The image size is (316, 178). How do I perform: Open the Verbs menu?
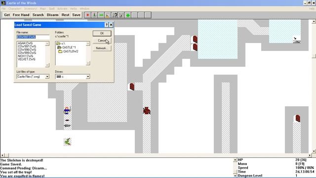(74, 9)
